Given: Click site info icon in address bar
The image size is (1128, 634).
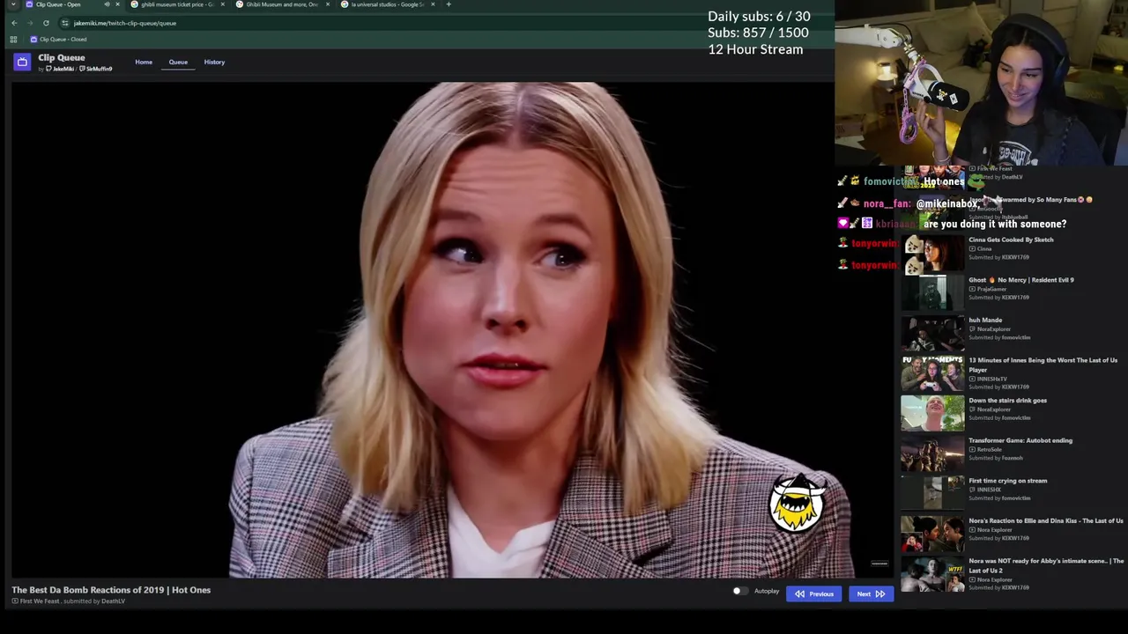Looking at the screenshot, I should click(64, 23).
